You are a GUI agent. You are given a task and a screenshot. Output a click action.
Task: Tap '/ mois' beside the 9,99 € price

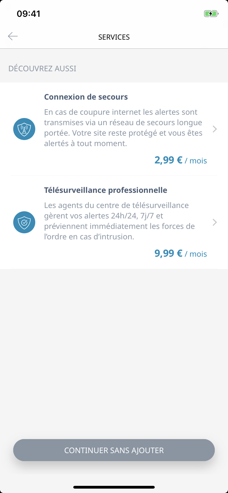pyautogui.click(x=196, y=254)
